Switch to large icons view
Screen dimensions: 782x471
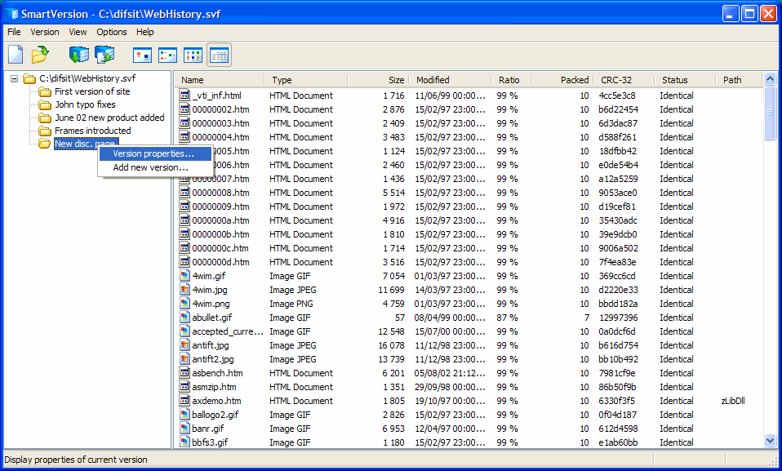coord(142,54)
